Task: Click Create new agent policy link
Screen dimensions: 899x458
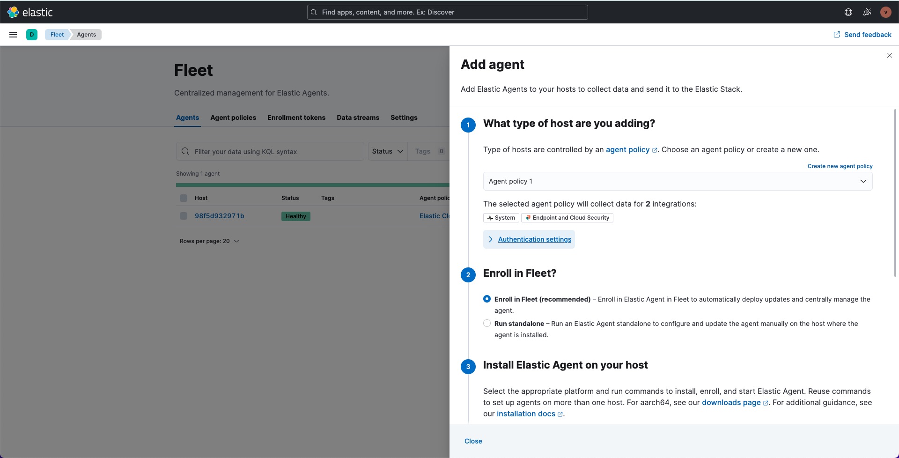Action: tap(840, 166)
